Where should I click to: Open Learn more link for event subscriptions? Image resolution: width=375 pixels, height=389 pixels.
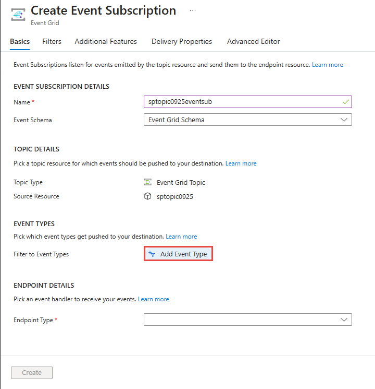click(x=328, y=65)
